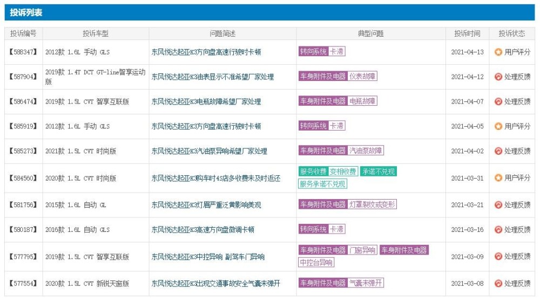Click 汽油泵故障 tag
Image resolution: width=540 pixels, height=301 pixels.
[x=366, y=150]
